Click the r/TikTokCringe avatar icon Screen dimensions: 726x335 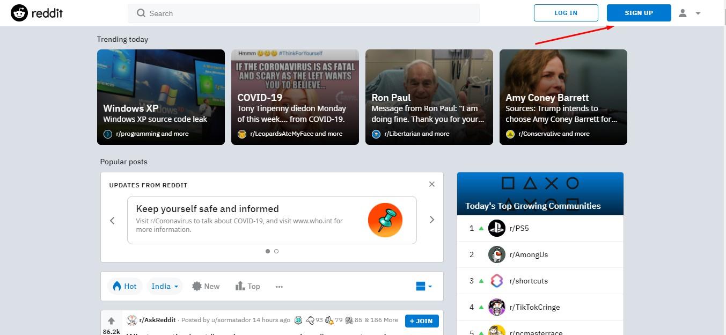[497, 307]
